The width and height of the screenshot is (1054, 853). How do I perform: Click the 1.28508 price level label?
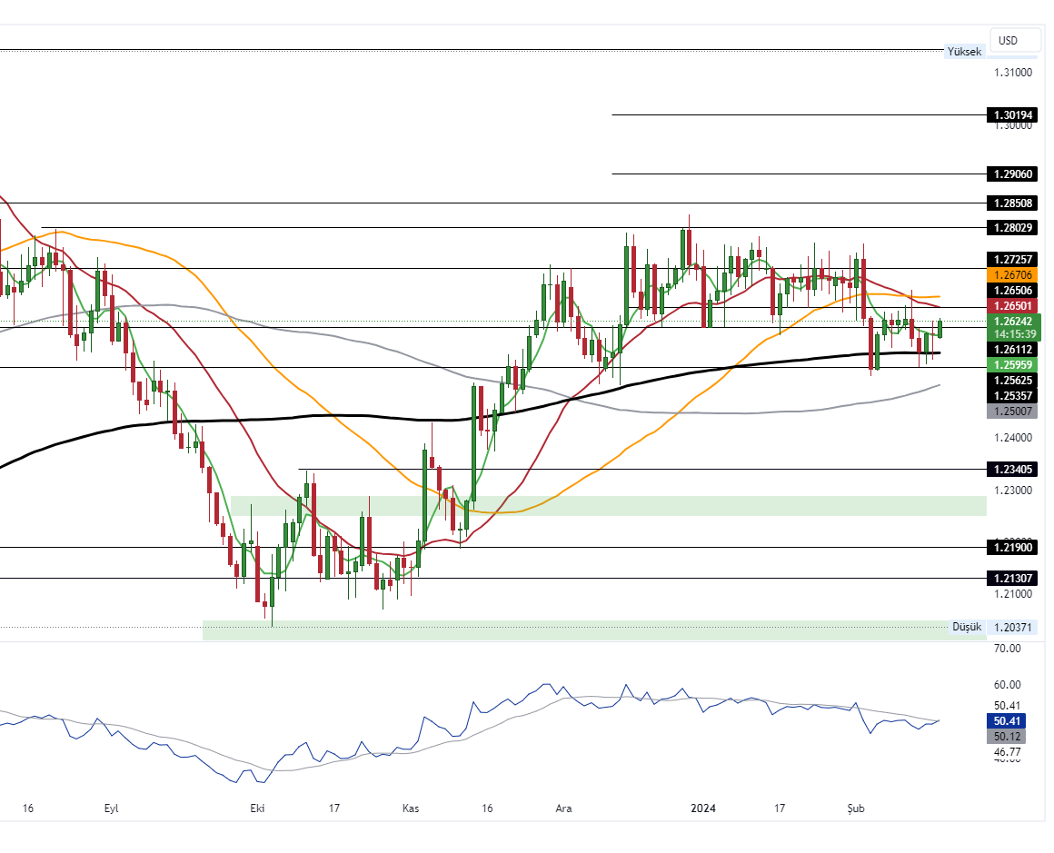pyautogui.click(x=1012, y=203)
